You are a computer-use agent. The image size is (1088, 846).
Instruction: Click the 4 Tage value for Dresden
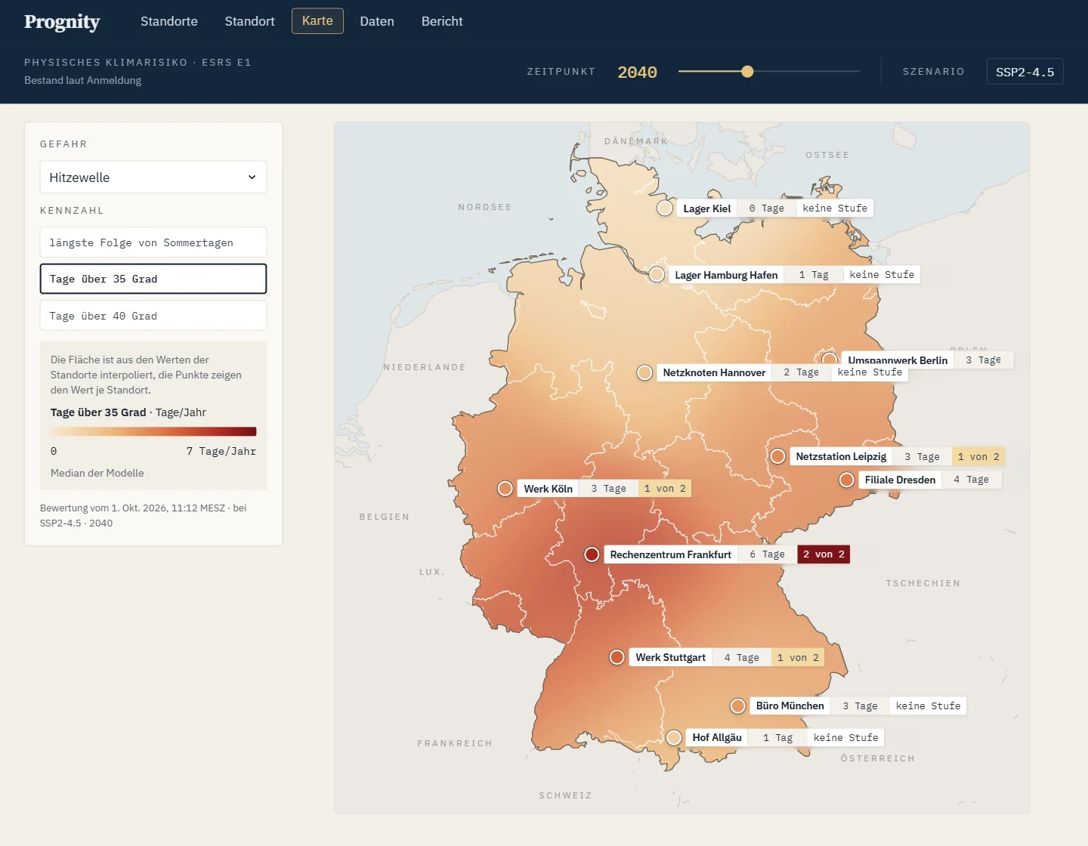(971, 480)
